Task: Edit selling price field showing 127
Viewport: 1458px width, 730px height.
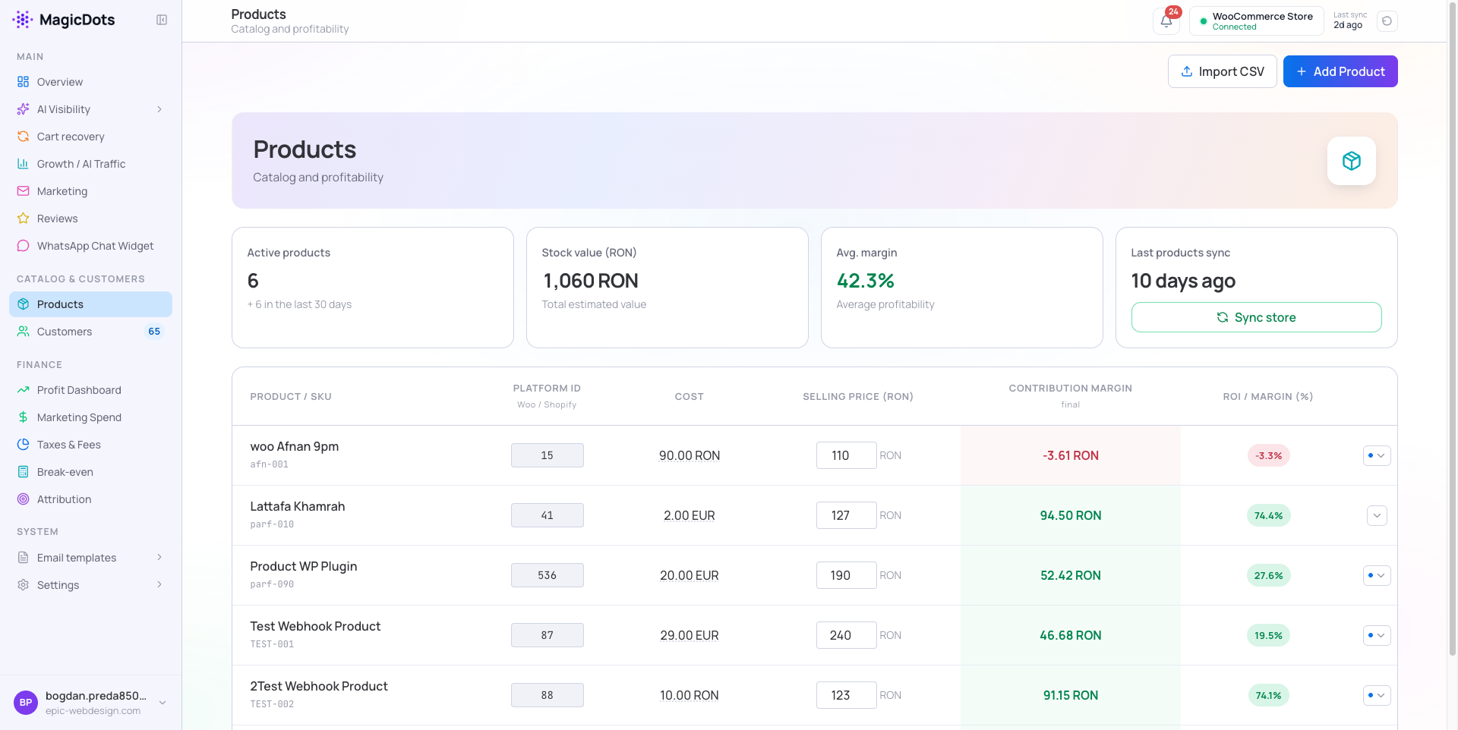Action: [846, 515]
